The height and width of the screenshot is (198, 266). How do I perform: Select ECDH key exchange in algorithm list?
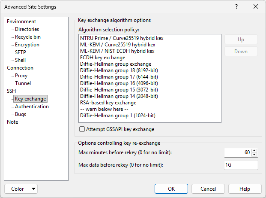click(x=102, y=58)
